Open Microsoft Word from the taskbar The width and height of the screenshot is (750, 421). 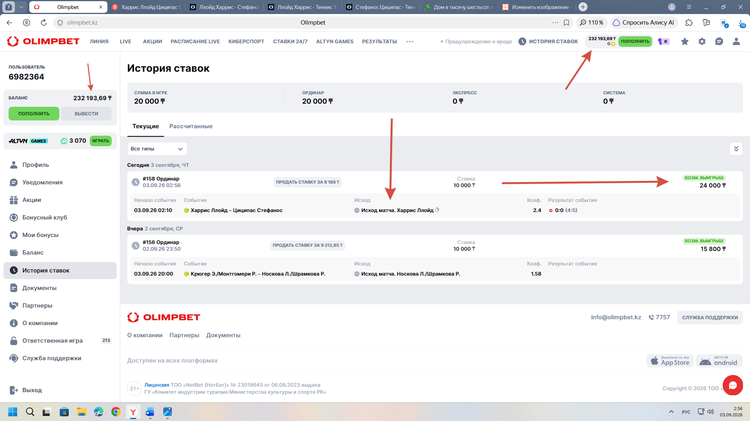(150, 412)
